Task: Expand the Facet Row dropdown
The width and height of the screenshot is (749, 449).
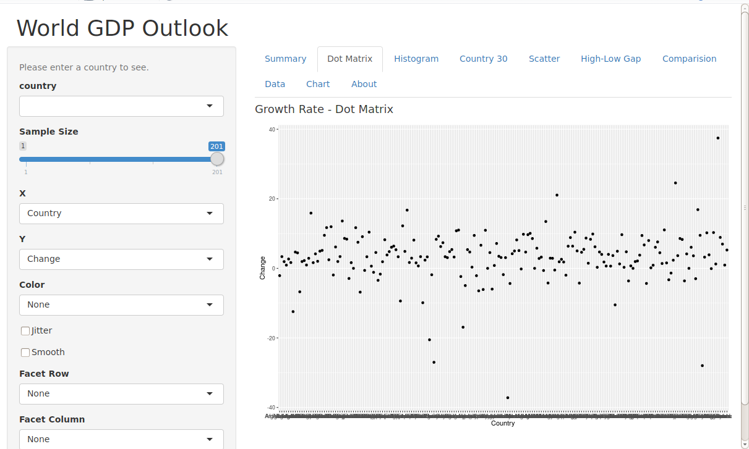Action: [121, 394]
